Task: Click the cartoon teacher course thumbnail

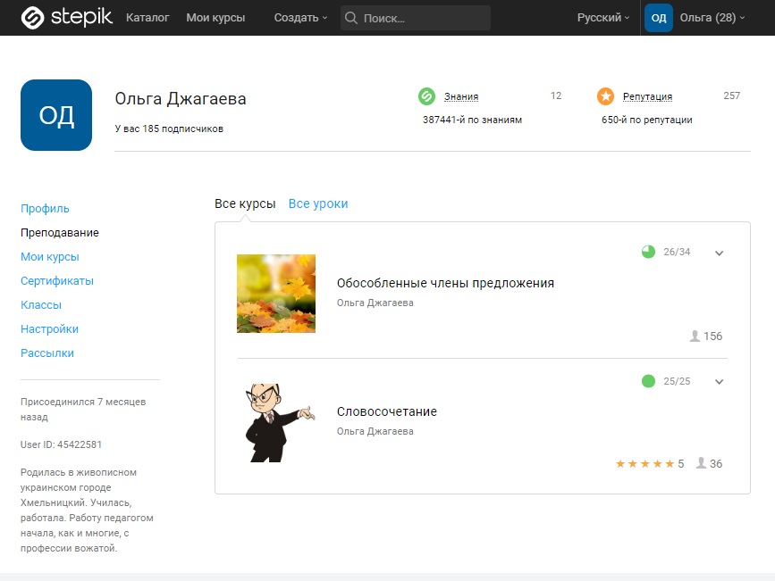Action: 280,422
